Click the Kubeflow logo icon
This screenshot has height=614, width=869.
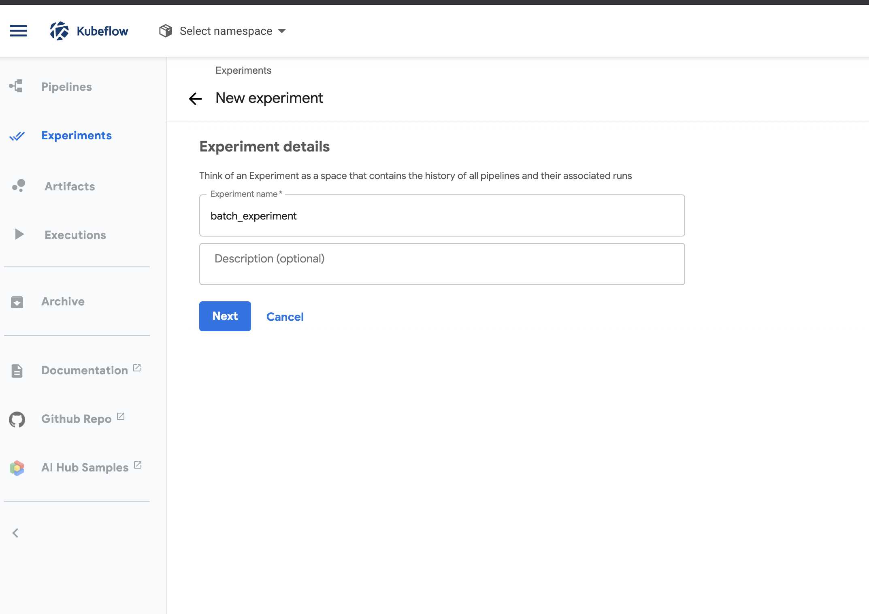(60, 31)
